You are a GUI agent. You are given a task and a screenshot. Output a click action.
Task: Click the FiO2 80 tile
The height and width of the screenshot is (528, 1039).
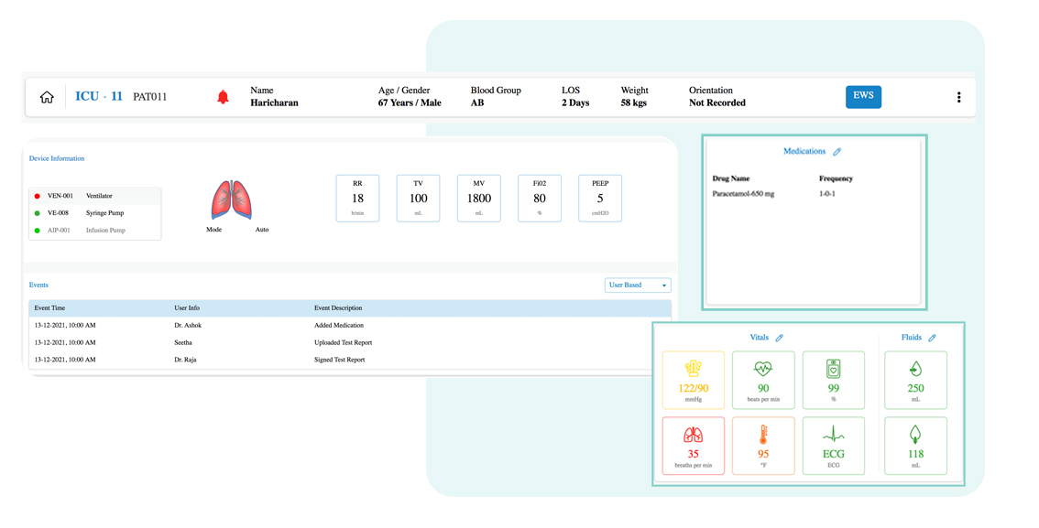click(x=540, y=199)
